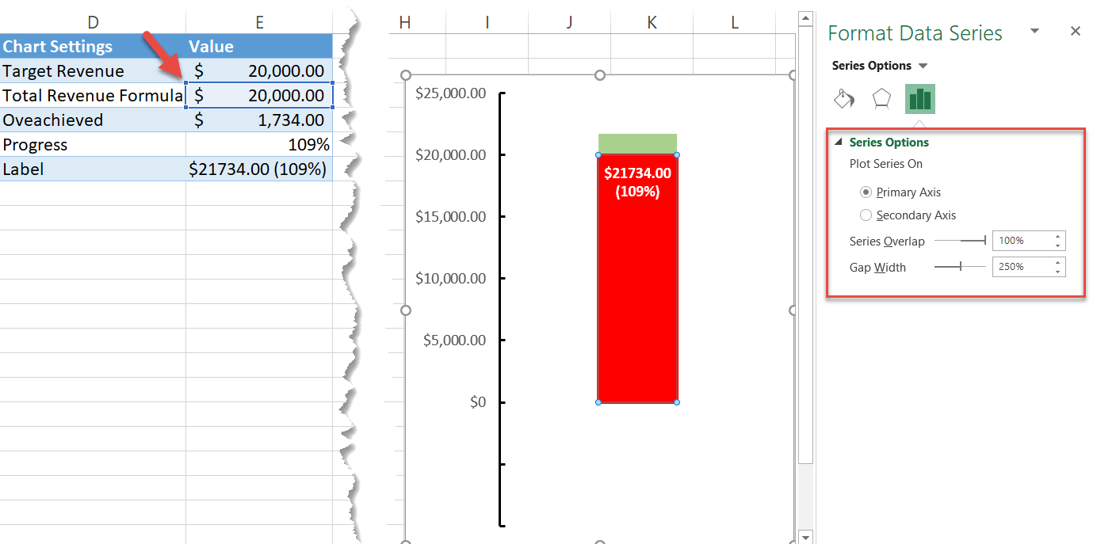The image size is (1097, 544).
Task: Increase Series Overlap with the up arrow
Action: [x=1058, y=237]
